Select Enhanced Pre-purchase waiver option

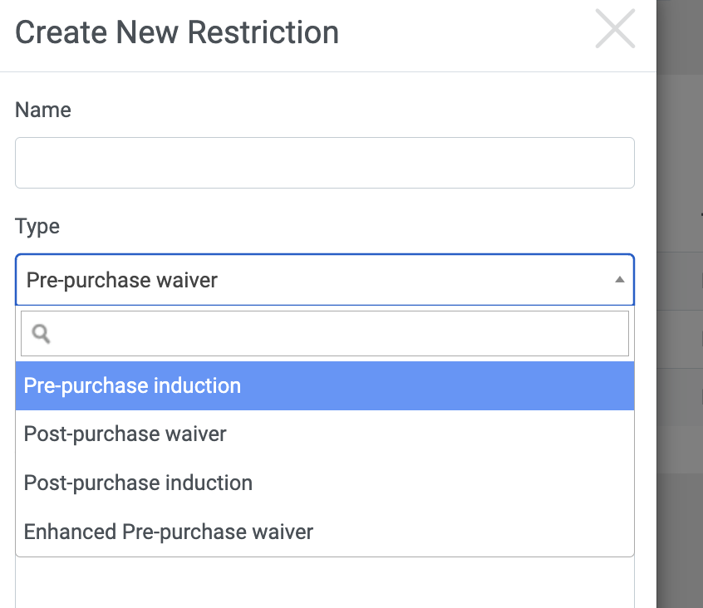169,532
